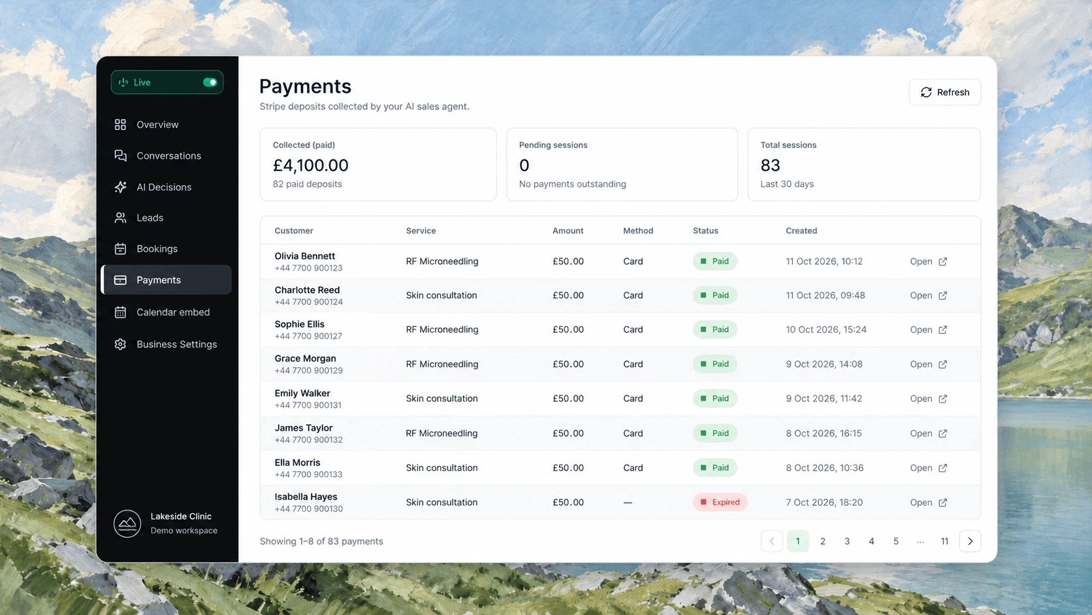
Task: Toggle the Live mode switch
Action: tap(210, 82)
